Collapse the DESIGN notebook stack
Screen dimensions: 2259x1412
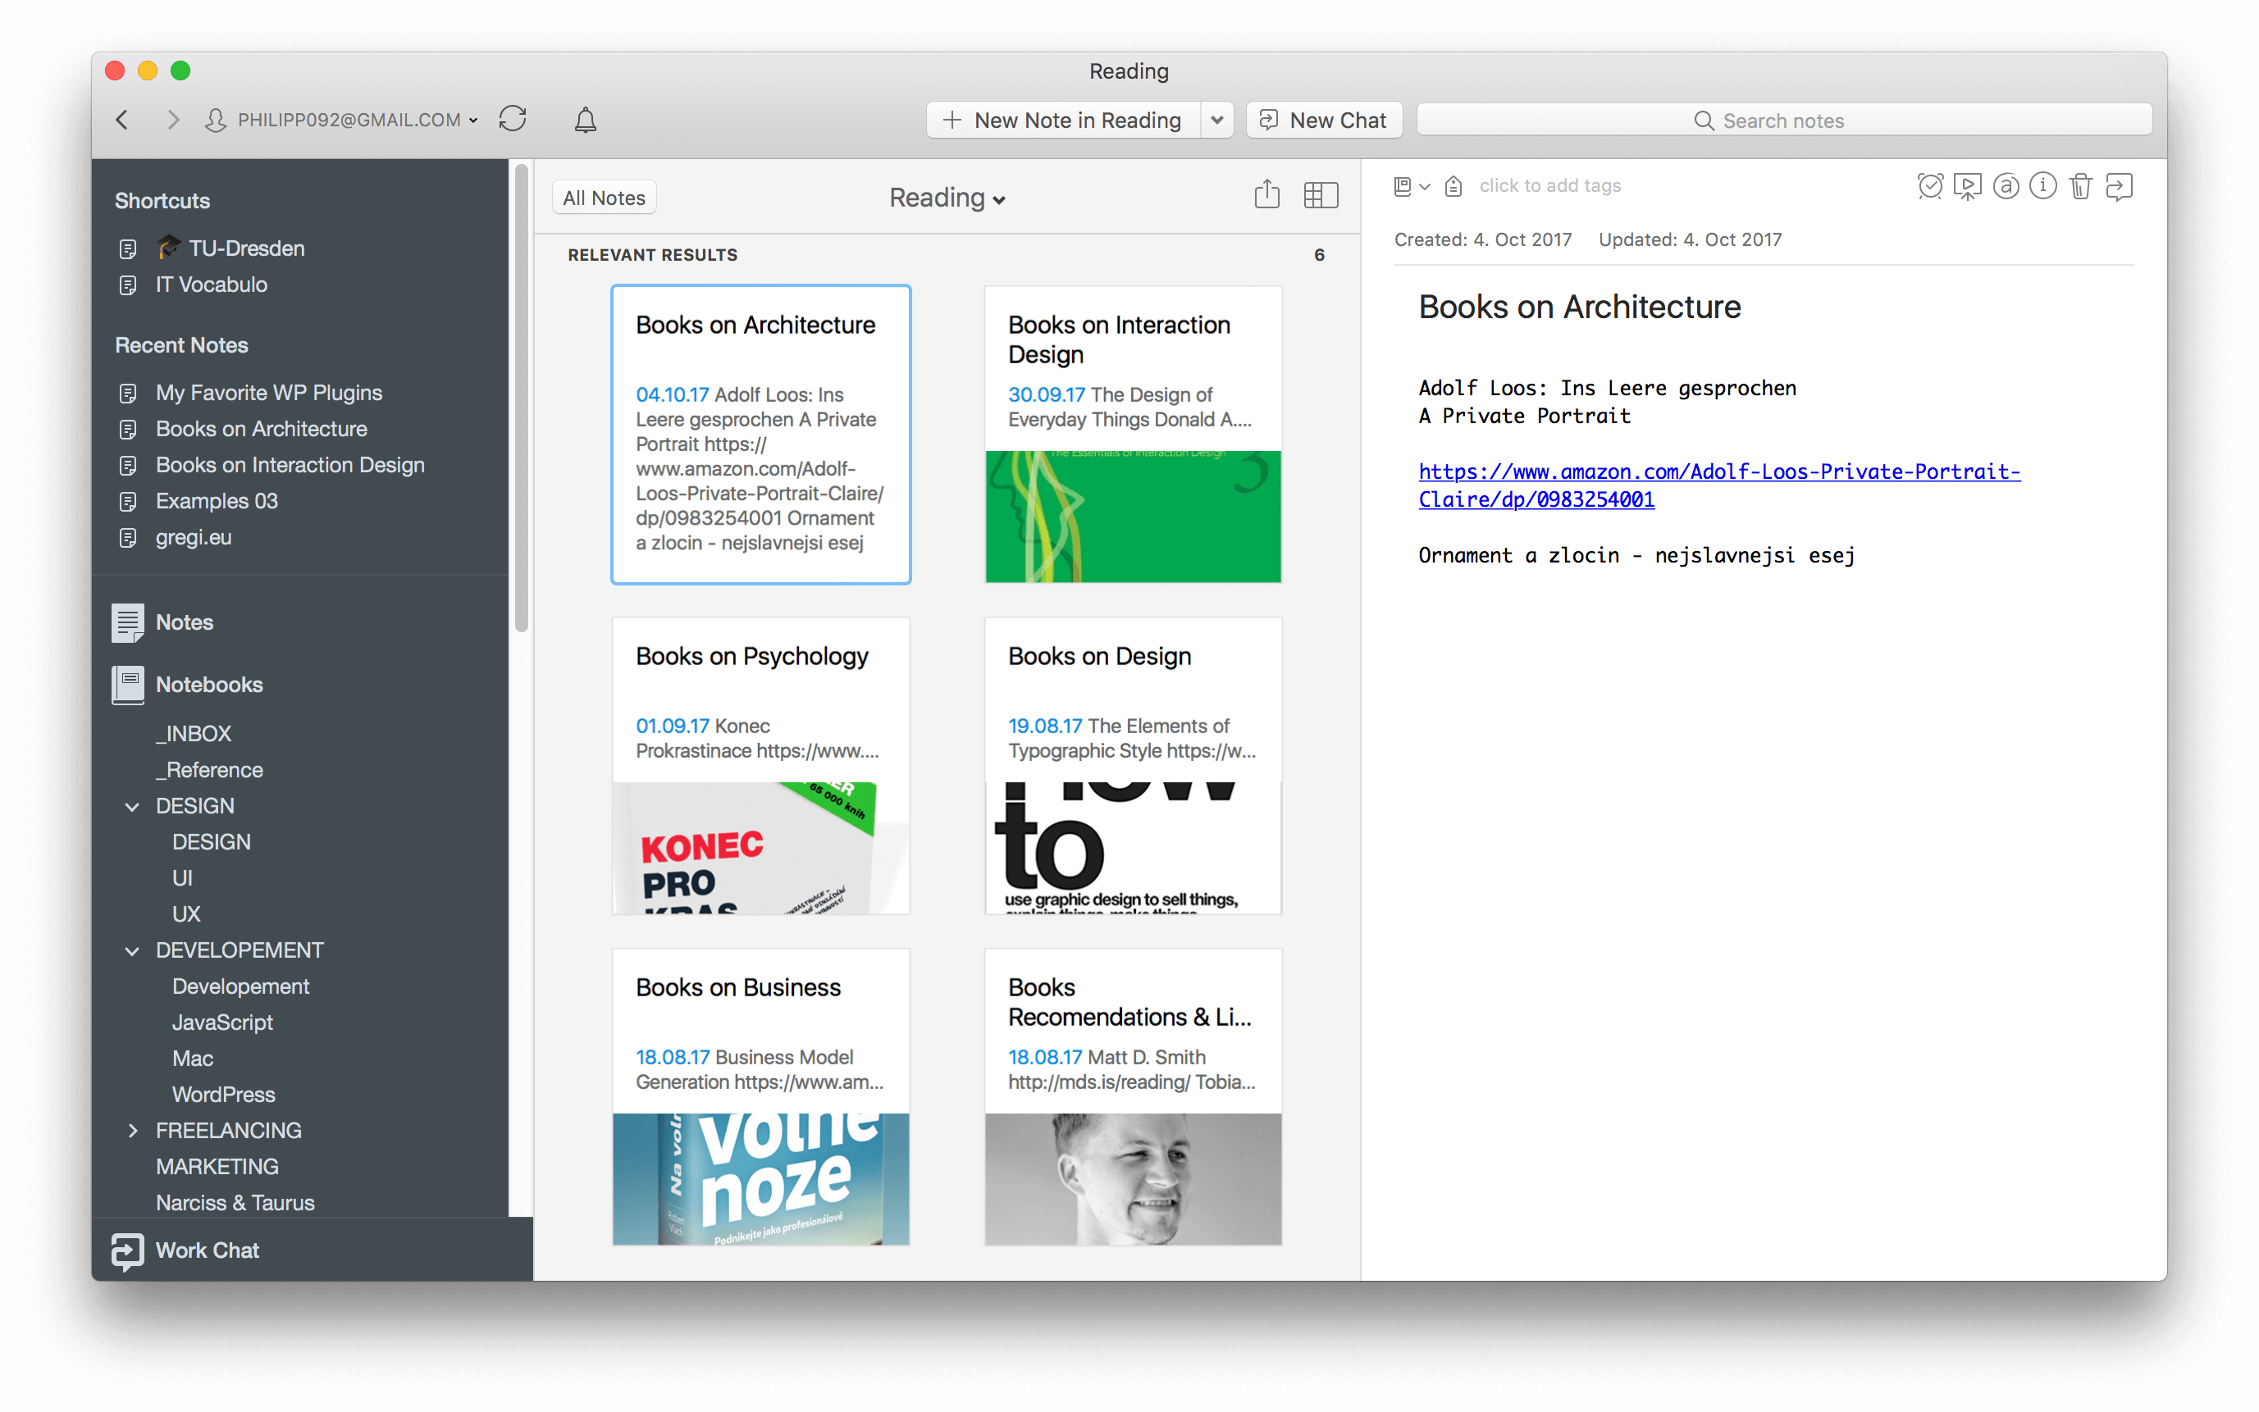point(132,806)
